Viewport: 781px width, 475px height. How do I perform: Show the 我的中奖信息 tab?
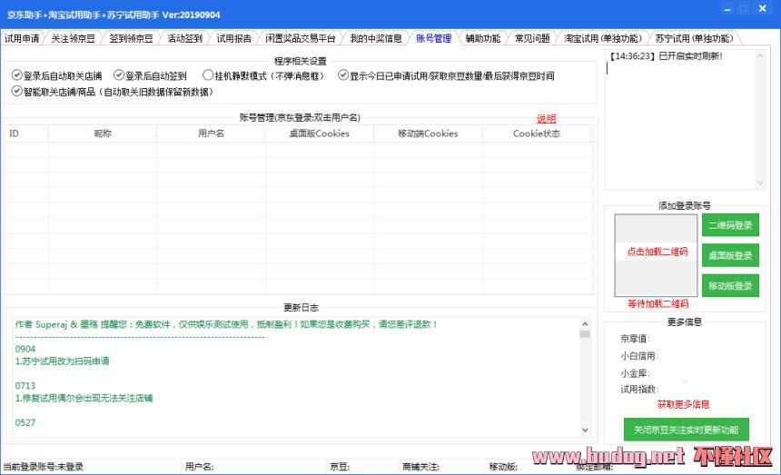coord(376,38)
